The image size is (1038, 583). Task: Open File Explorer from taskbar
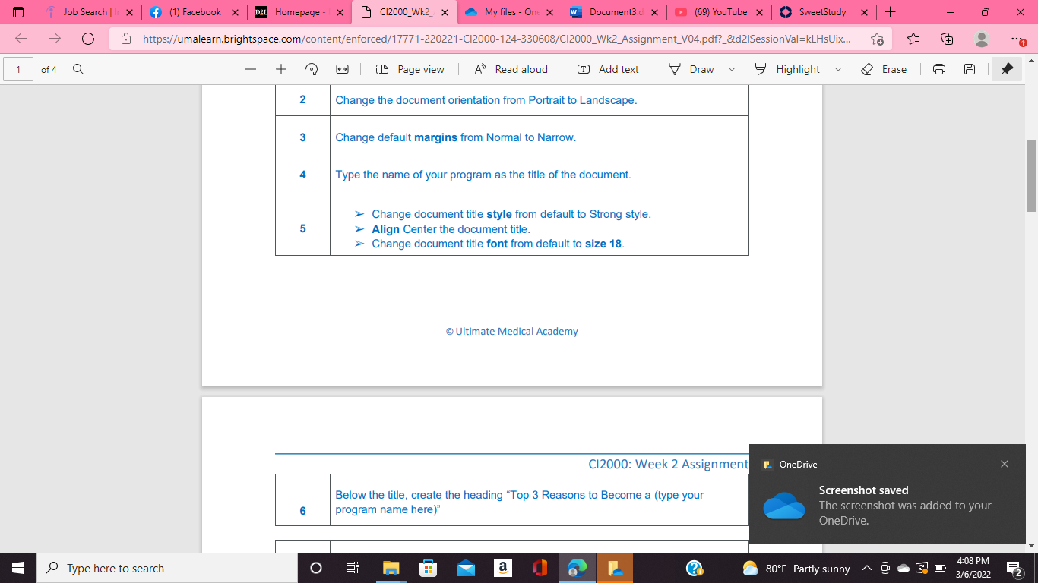[391, 568]
